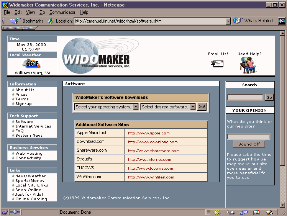Open Mailbox icon in component bar
287x216 pixels.
230,212
